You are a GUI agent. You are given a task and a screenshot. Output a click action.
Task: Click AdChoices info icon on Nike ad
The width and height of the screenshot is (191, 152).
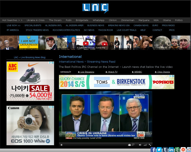point(50,63)
